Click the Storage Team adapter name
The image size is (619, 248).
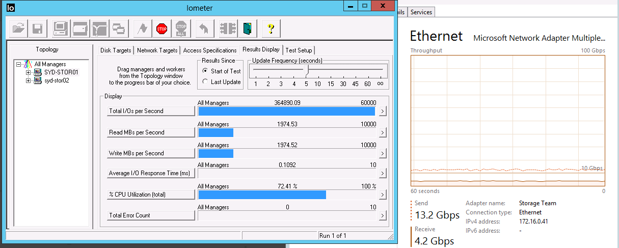click(x=537, y=203)
